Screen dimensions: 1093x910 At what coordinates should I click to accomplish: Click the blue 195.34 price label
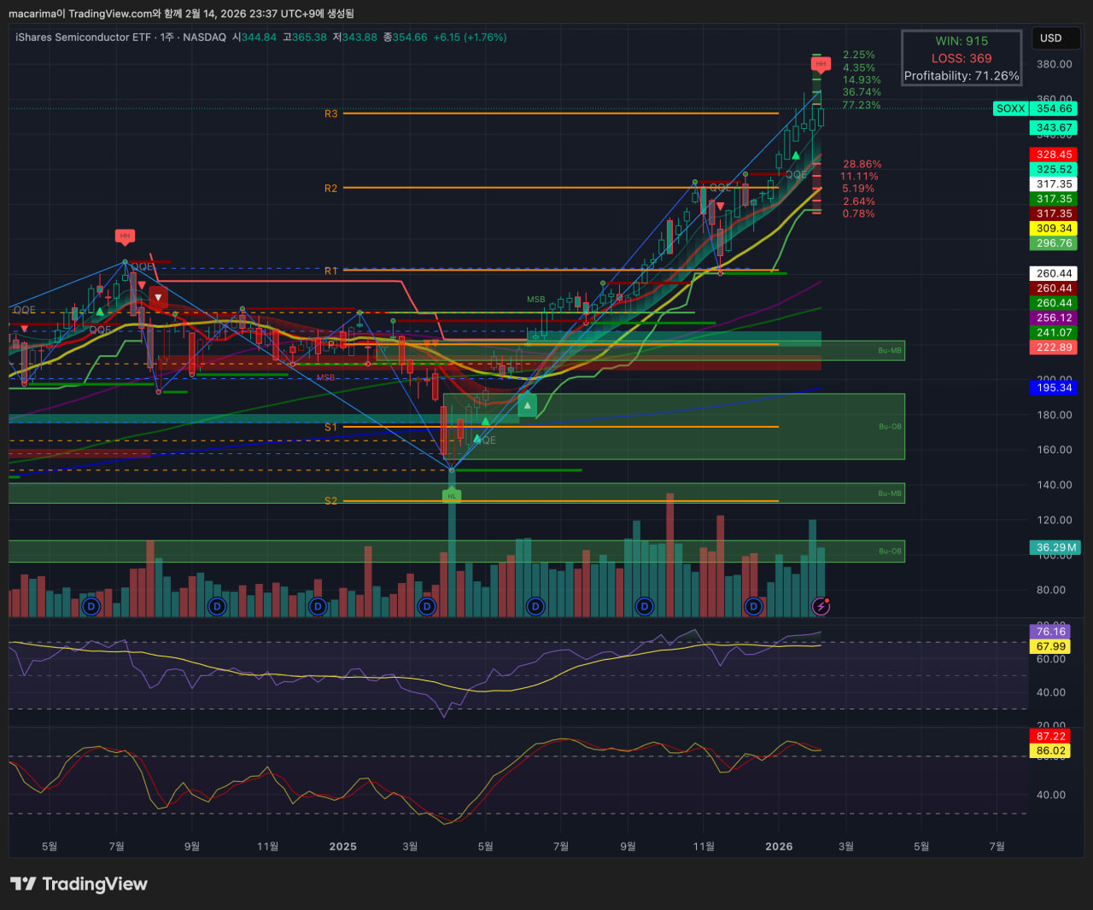click(1054, 388)
